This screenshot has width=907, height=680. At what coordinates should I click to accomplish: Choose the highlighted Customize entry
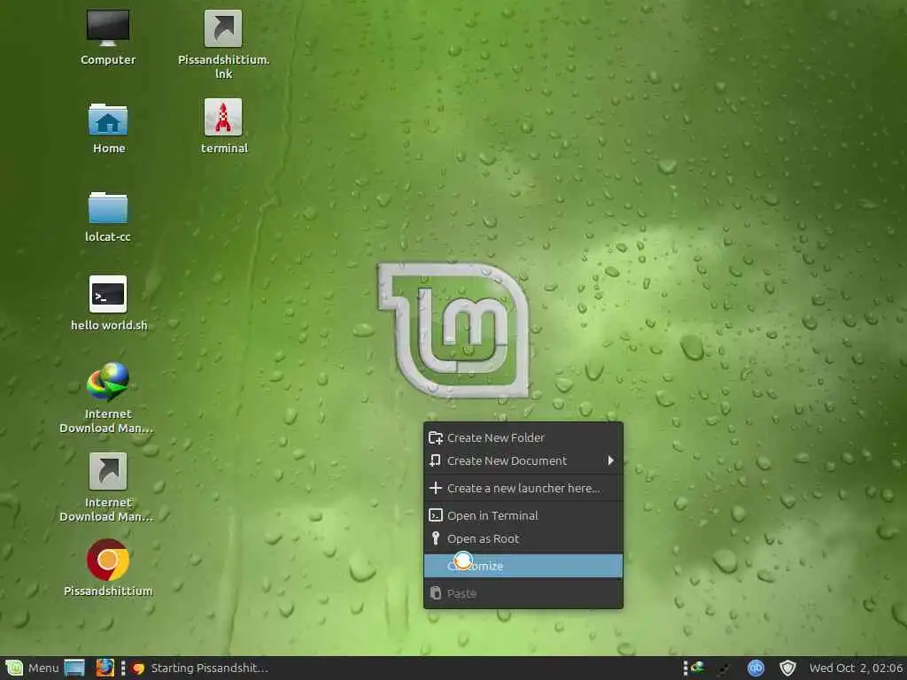tap(523, 566)
